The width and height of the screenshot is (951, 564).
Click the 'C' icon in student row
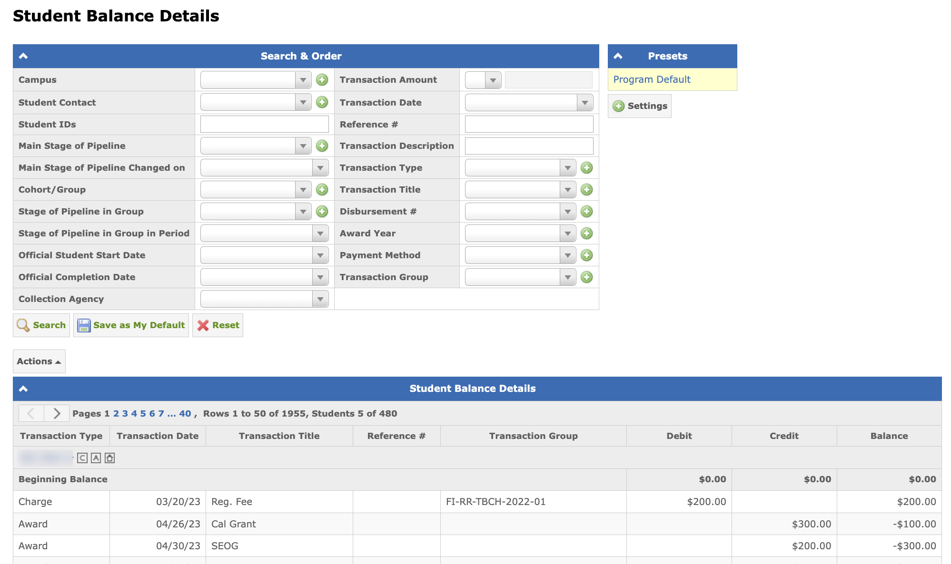coord(82,458)
